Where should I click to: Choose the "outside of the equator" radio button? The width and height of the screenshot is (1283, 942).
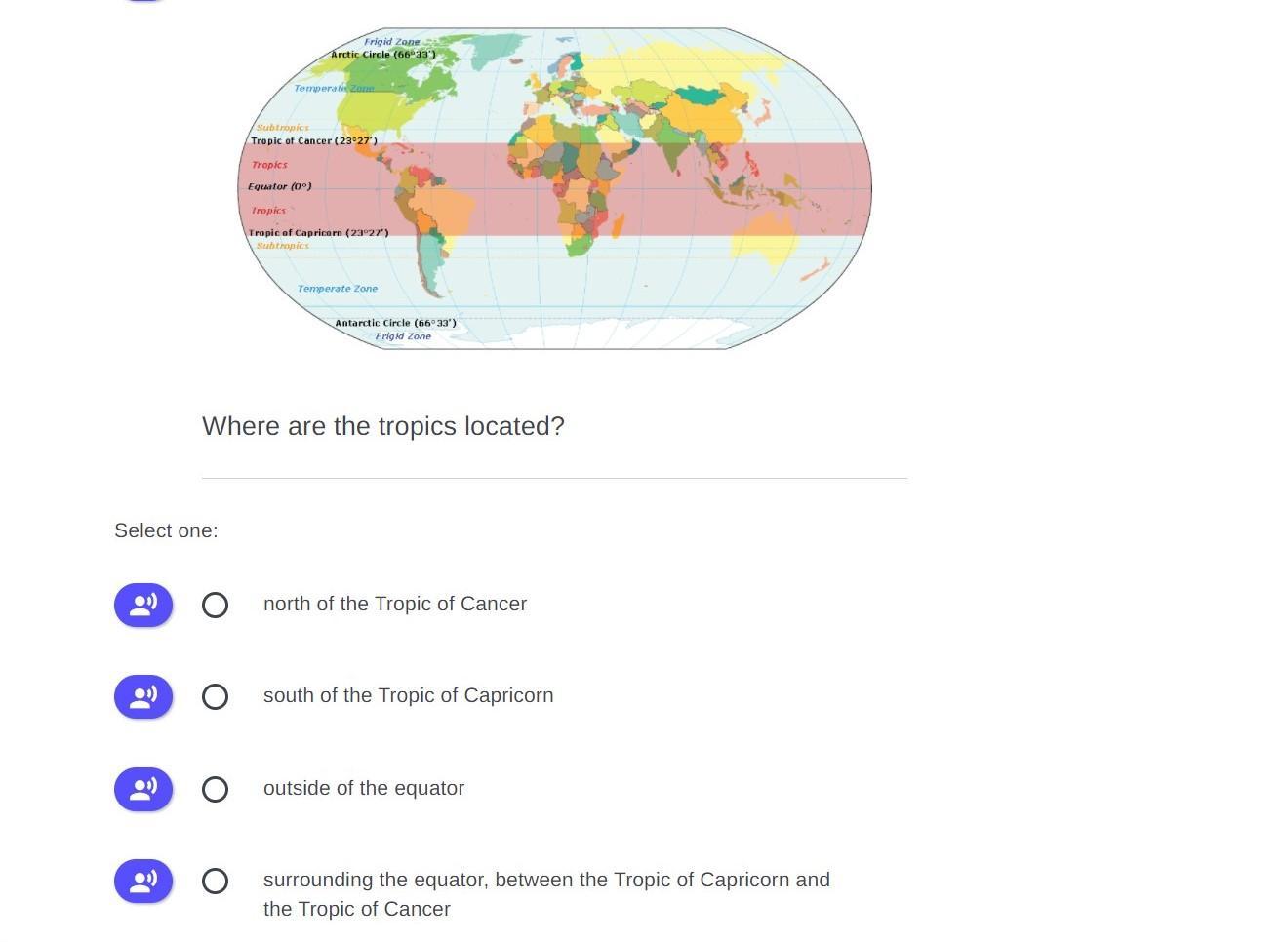[216, 790]
